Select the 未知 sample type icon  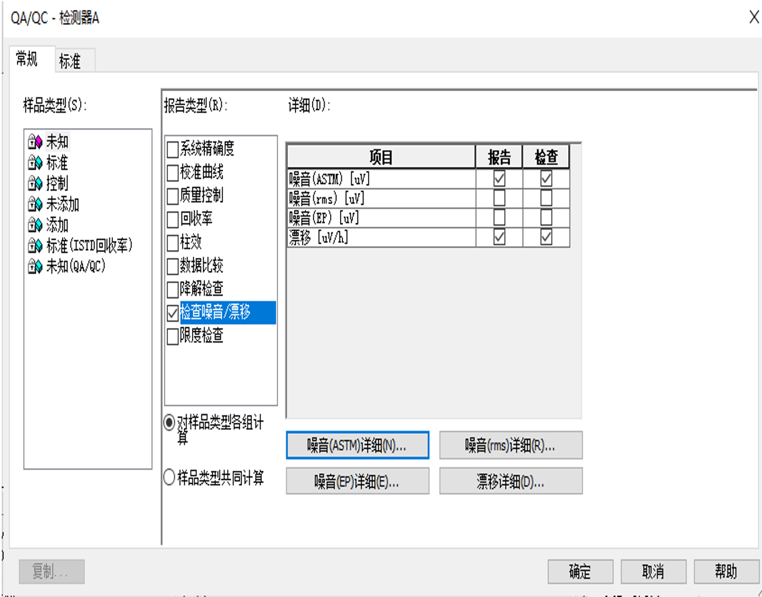point(35,142)
